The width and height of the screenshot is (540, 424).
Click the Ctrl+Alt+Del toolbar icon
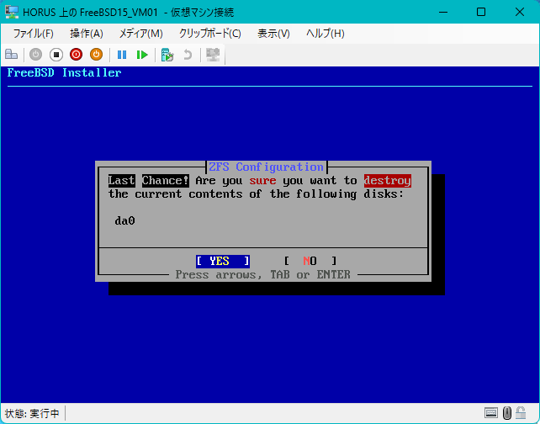pyautogui.click(x=12, y=55)
